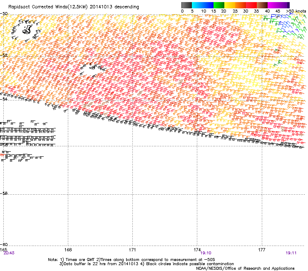Click the yellow 20-25 knots color swatch
Image resolution: width=308 pixels, height=271 pixels.
click(230, 5)
